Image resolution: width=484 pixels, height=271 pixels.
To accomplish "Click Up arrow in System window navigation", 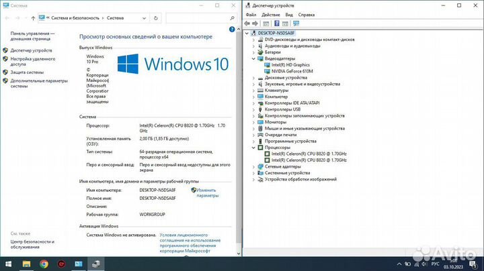I will click(33, 18).
